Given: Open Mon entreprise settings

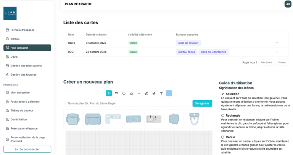Looking at the screenshot, I should tap(27, 92).
